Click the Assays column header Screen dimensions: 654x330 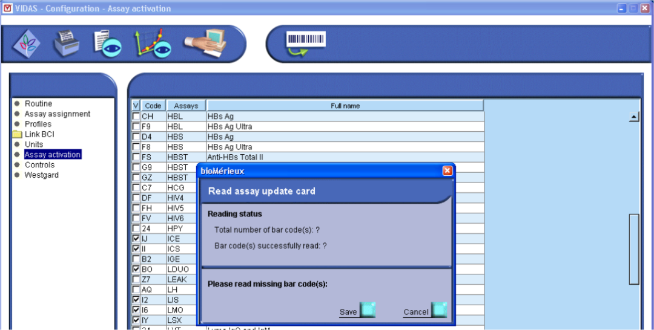186,106
